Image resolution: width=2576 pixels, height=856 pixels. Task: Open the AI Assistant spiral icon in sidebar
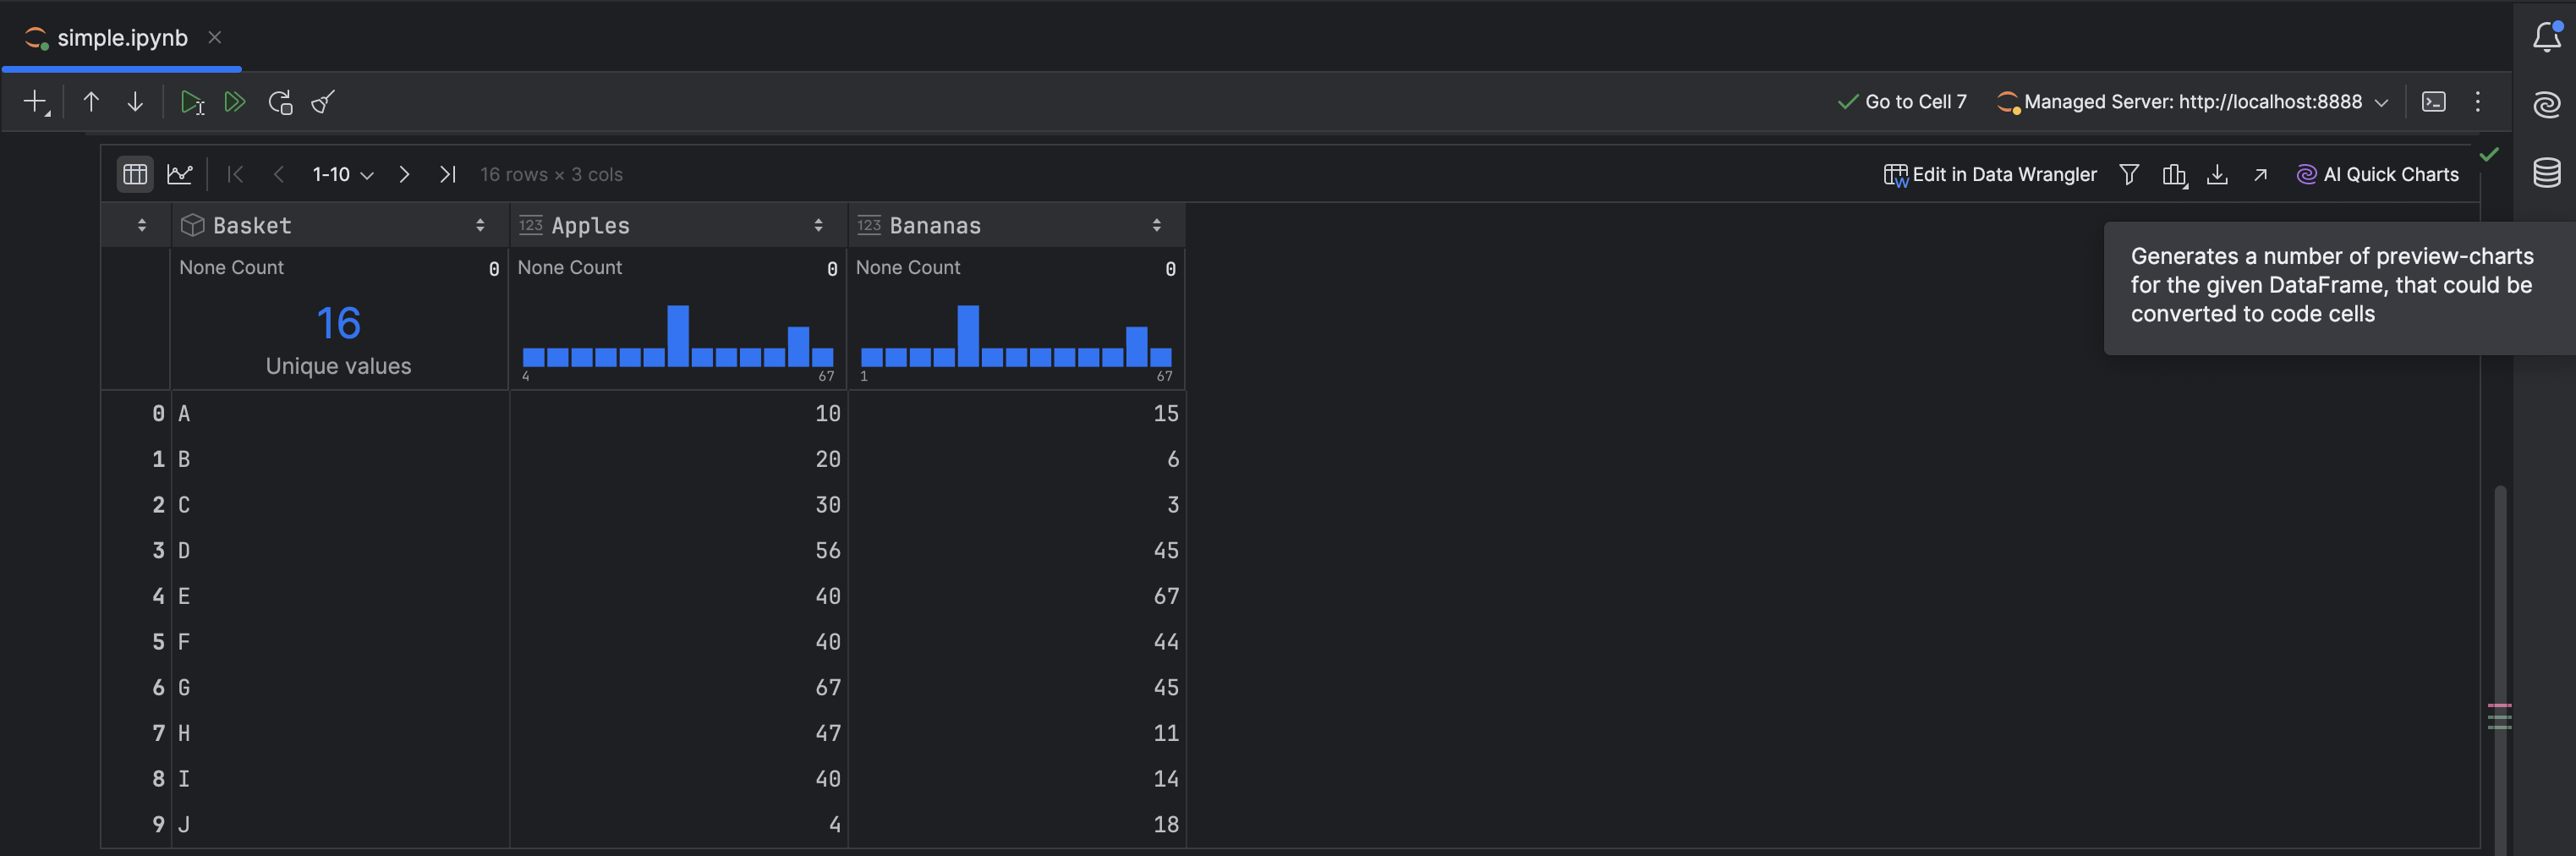click(x=2546, y=104)
